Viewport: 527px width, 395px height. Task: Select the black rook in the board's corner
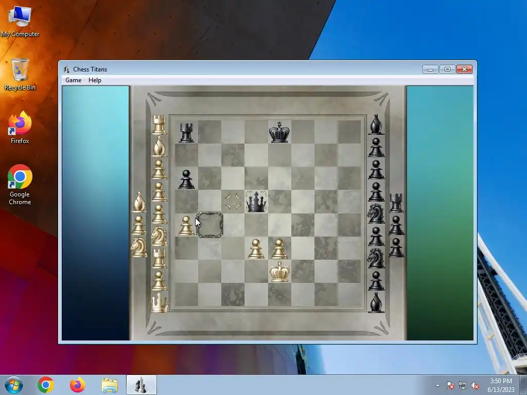[x=186, y=132]
